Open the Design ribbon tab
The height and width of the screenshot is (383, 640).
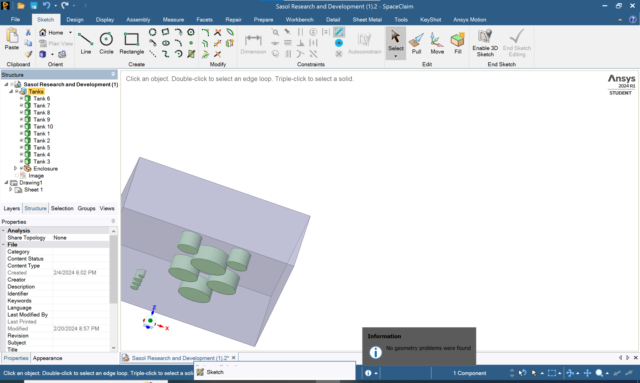pyautogui.click(x=75, y=19)
